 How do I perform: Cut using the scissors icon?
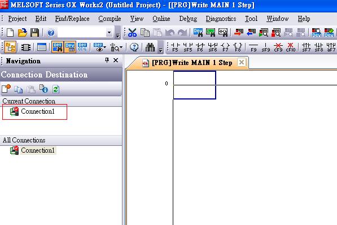click(x=133, y=33)
